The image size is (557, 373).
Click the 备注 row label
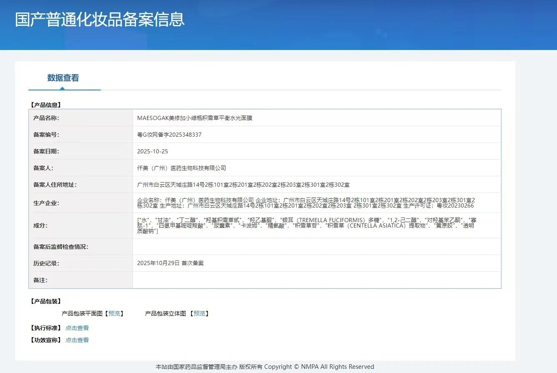[40, 280]
